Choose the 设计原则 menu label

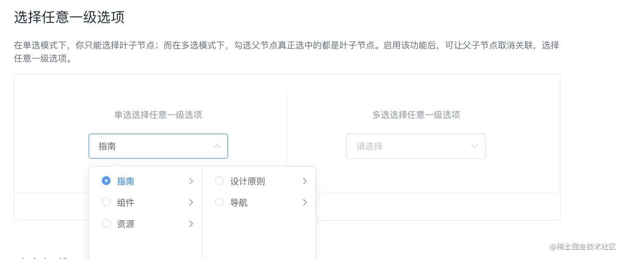248,181
